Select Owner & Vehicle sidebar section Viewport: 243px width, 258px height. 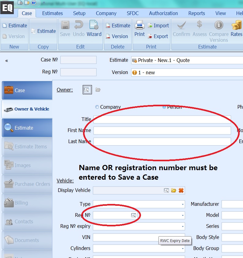[x=27, y=109]
